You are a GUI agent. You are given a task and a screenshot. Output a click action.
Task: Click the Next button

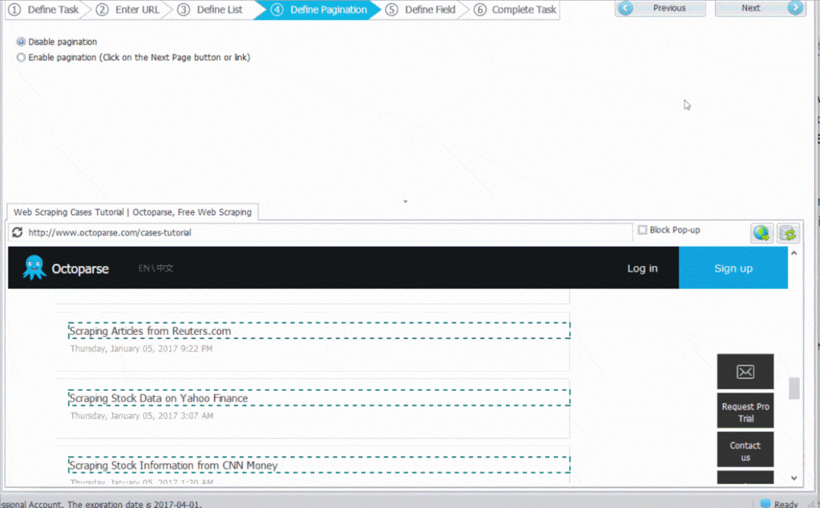click(x=760, y=8)
